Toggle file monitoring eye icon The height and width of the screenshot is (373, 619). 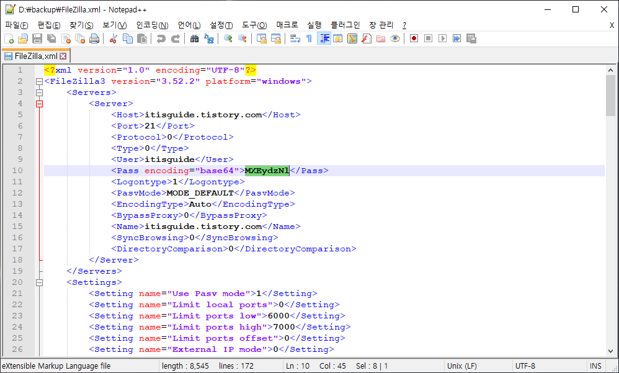click(394, 38)
